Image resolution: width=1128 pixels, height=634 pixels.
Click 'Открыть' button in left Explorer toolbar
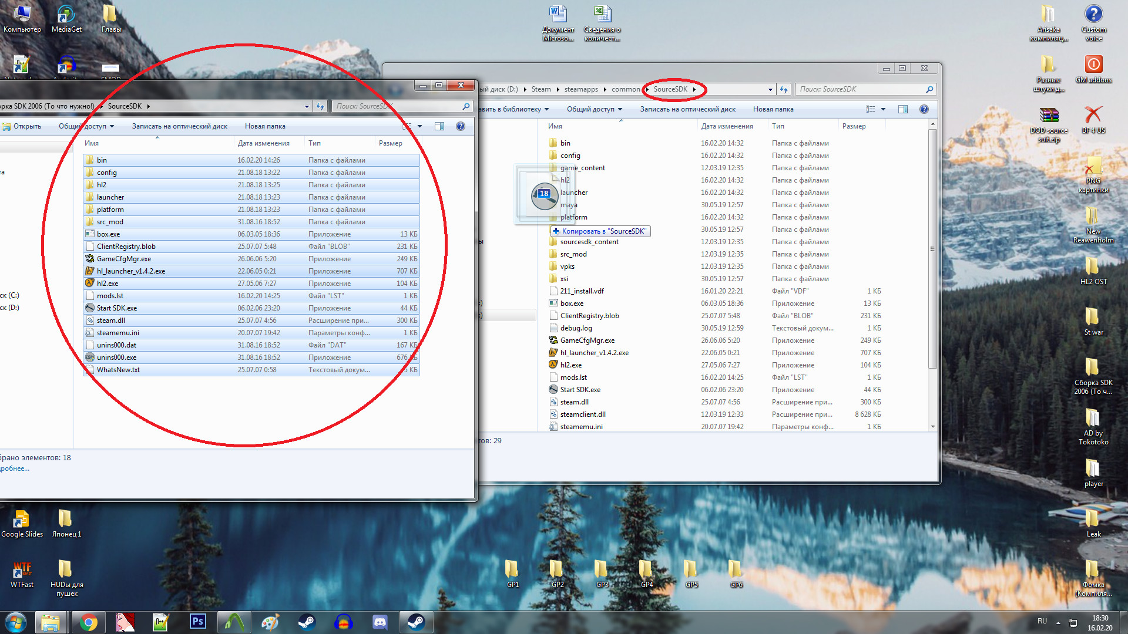[x=22, y=126]
